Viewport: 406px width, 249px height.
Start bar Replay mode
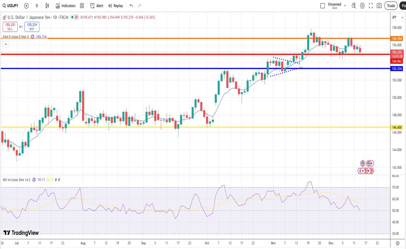click(115, 6)
